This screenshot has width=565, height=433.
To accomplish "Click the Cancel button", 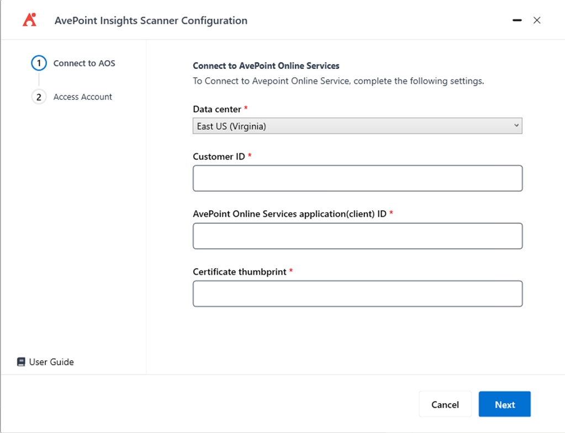I will [445, 404].
